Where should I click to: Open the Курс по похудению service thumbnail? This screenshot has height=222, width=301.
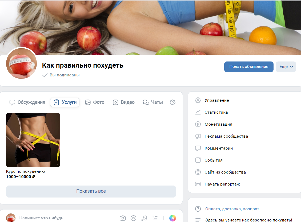pyautogui.click(x=33, y=140)
